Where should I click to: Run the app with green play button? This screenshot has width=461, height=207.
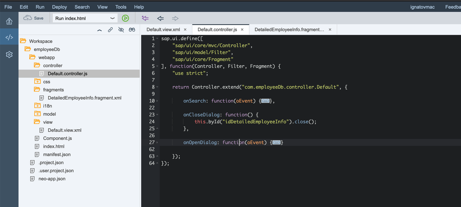(x=125, y=18)
